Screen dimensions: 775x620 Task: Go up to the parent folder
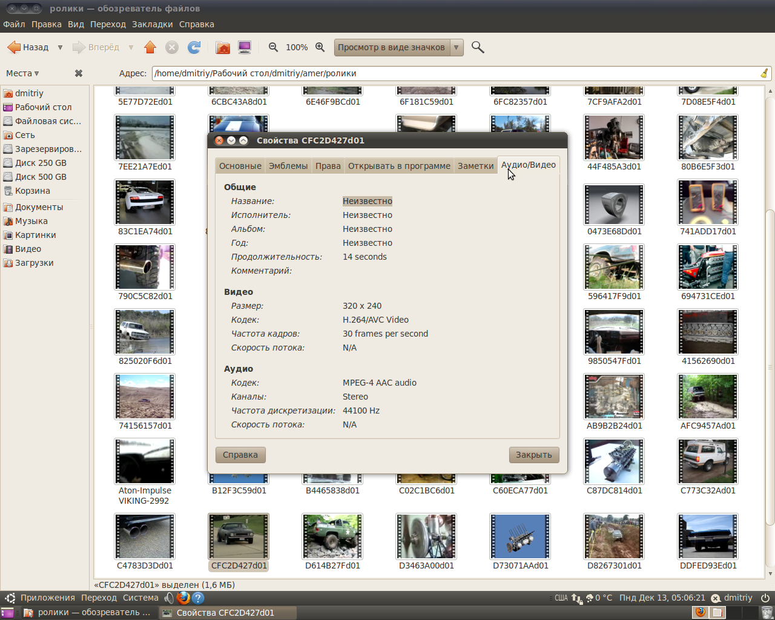pyautogui.click(x=150, y=47)
